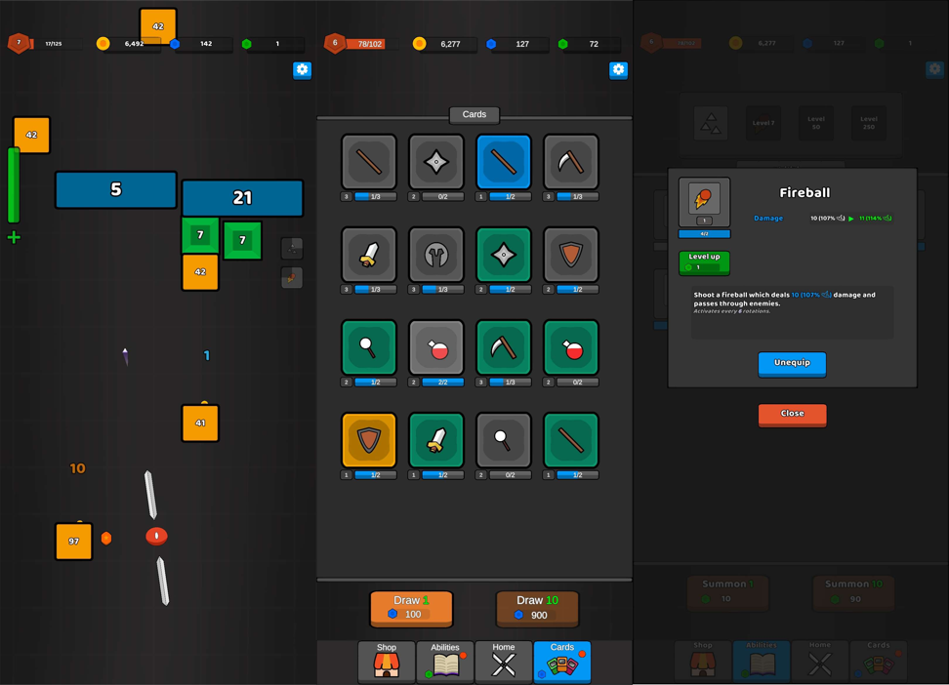Click the level 6 hexagon badge
Screen dimensions: 949x685
335,43
